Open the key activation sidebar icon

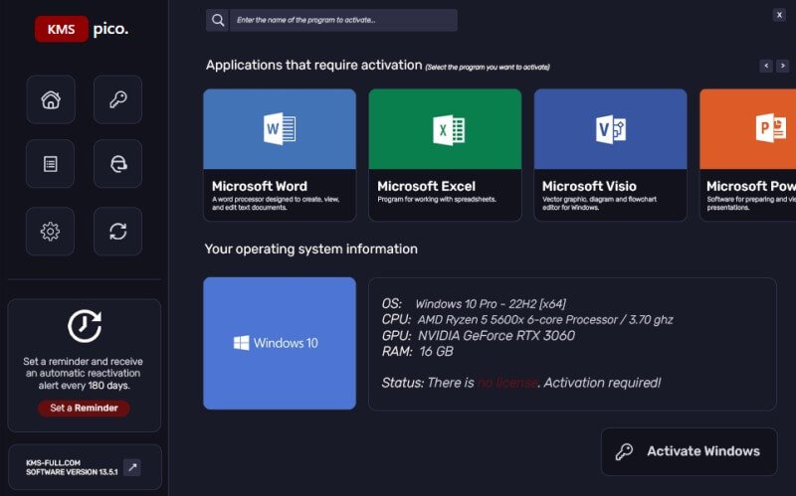(x=117, y=99)
